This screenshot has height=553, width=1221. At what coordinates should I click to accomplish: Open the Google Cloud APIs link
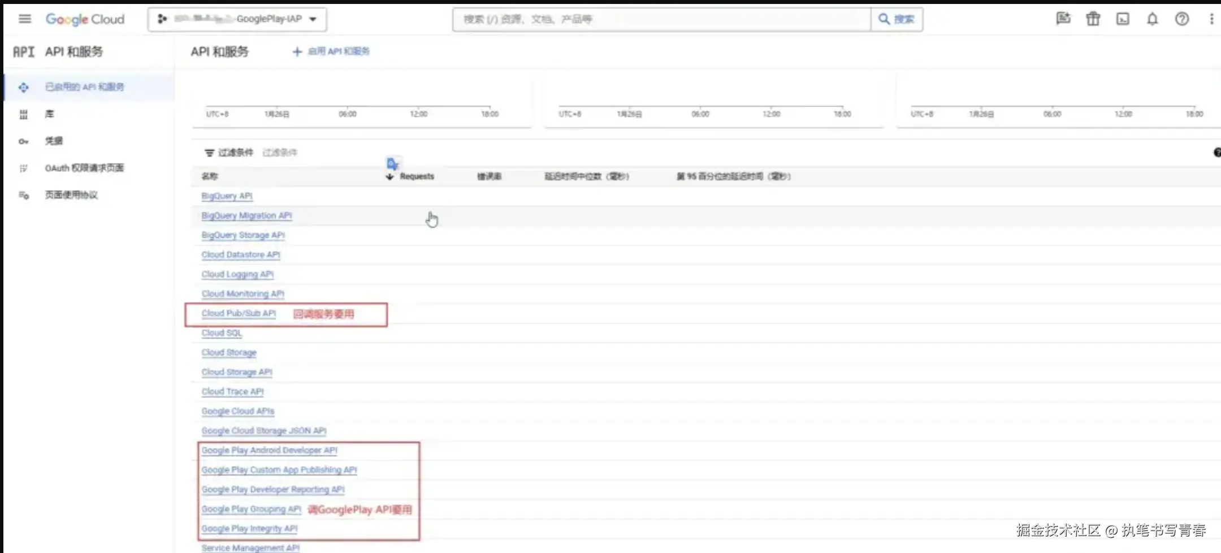point(238,411)
